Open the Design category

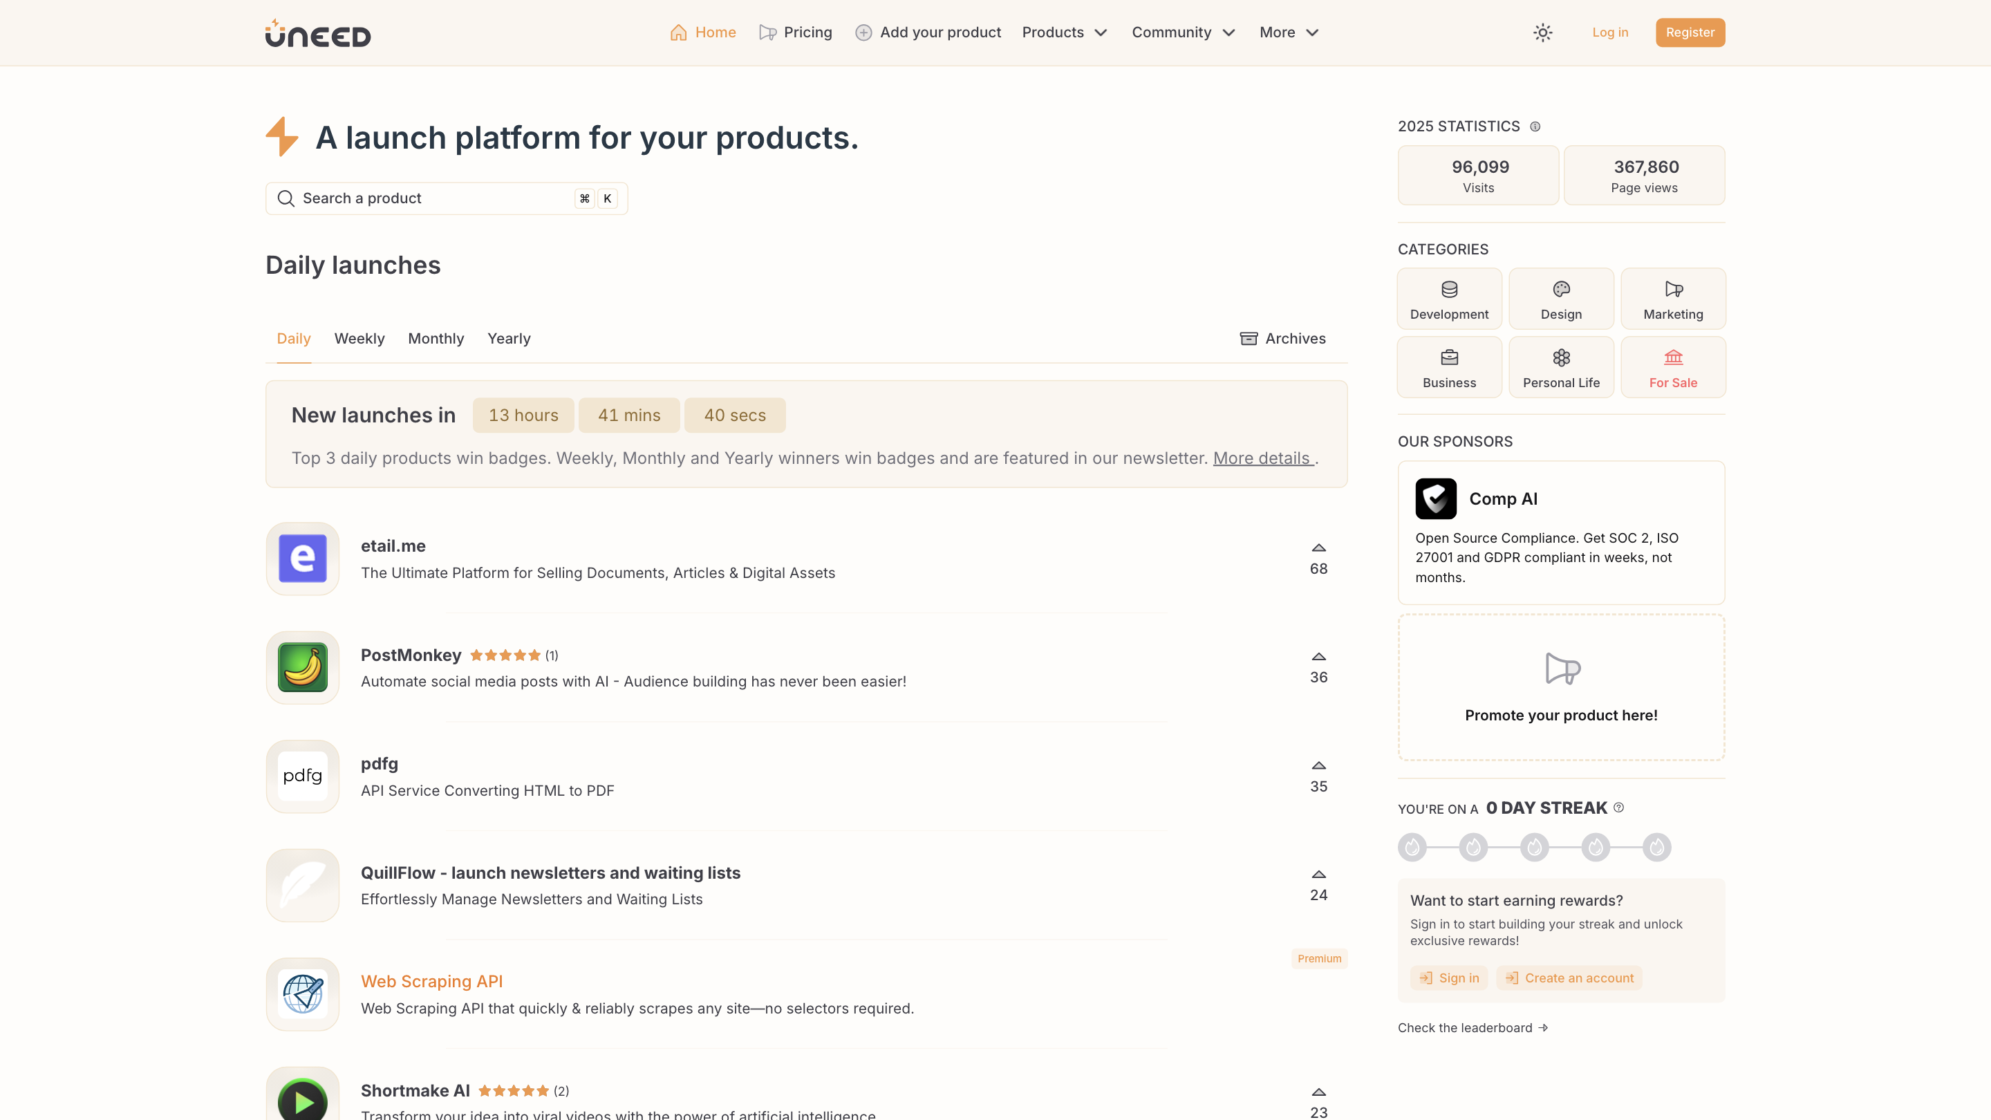[1560, 299]
